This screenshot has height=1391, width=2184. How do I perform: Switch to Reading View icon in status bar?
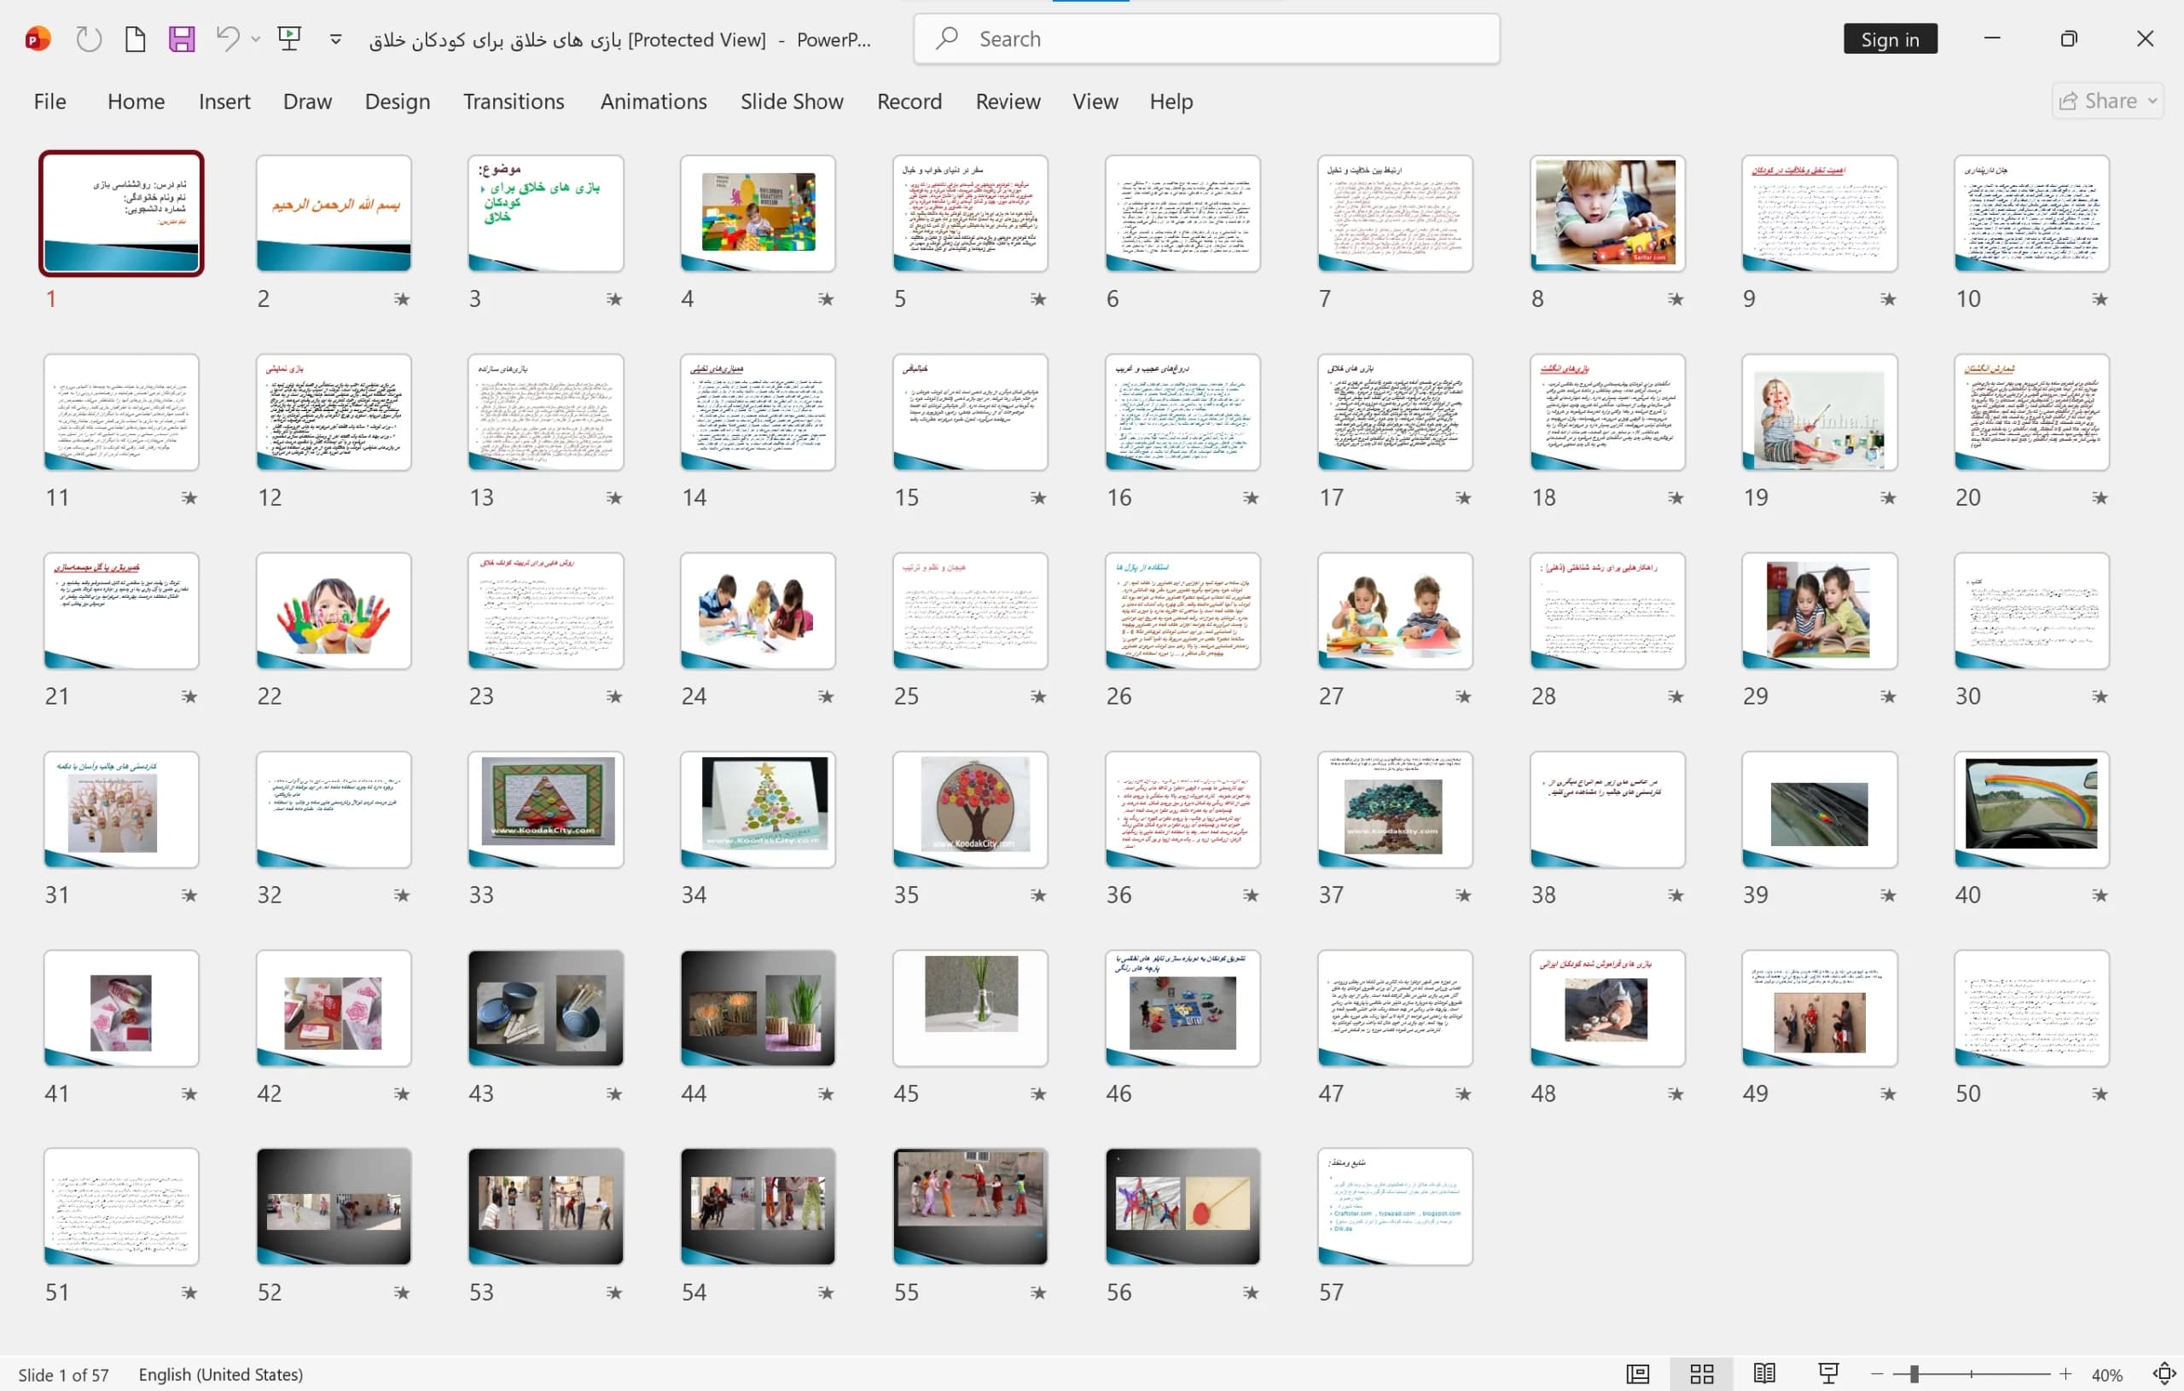(x=1764, y=1374)
